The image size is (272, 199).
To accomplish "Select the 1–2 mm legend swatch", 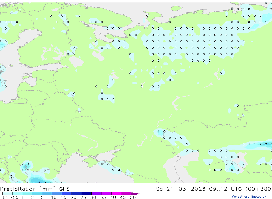I will [x=27, y=194].
